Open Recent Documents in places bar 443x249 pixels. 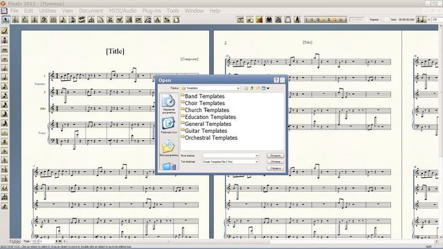click(x=168, y=104)
